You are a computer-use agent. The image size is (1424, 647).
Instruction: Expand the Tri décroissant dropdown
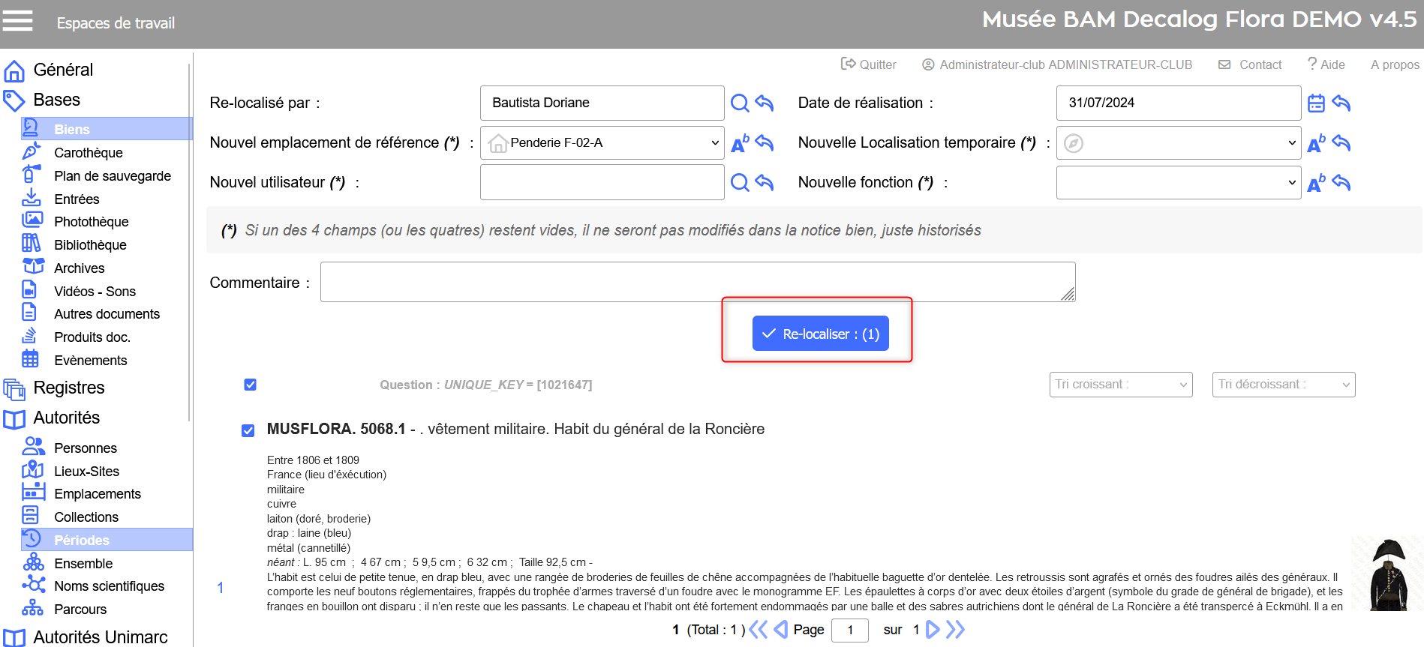pos(1283,385)
